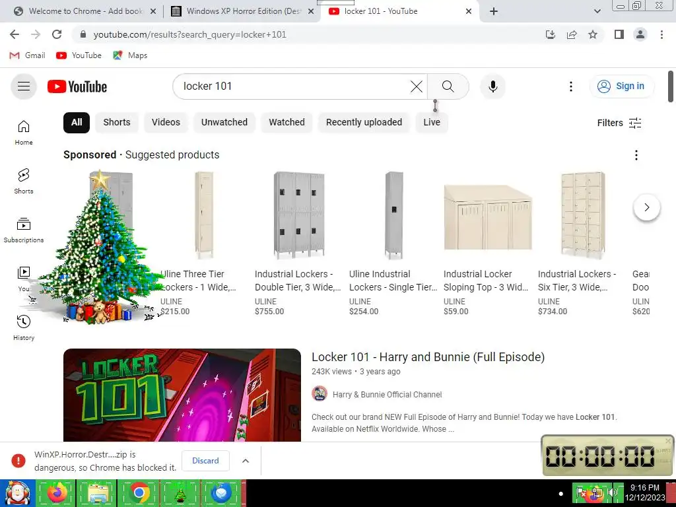Click the page vertical scrollbar
This screenshot has width=676, height=507.
pyautogui.click(x=671, y=86)
